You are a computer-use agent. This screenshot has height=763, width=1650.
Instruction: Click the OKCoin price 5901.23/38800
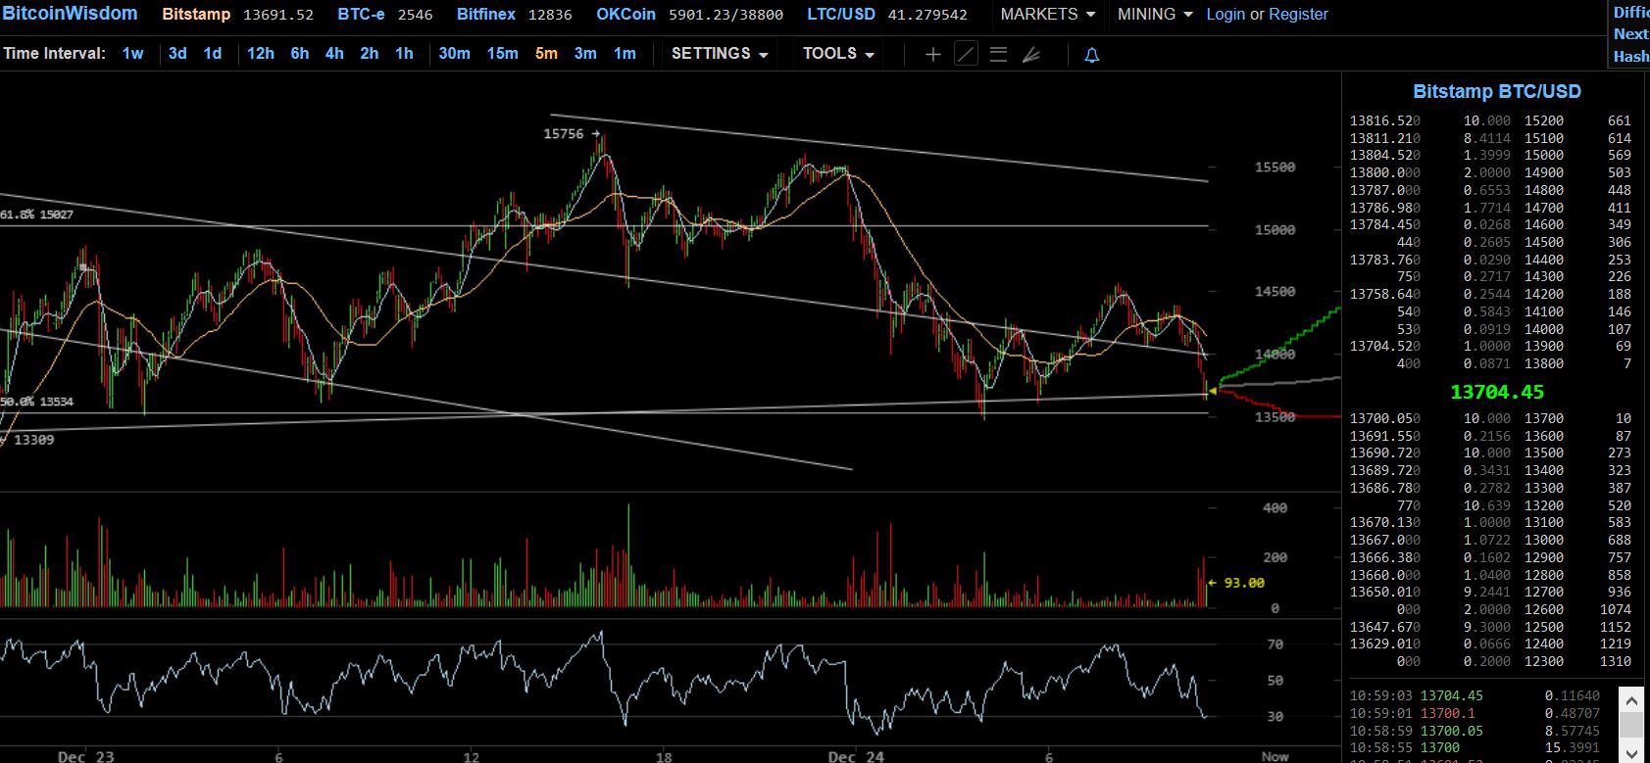tap(725, 15)
